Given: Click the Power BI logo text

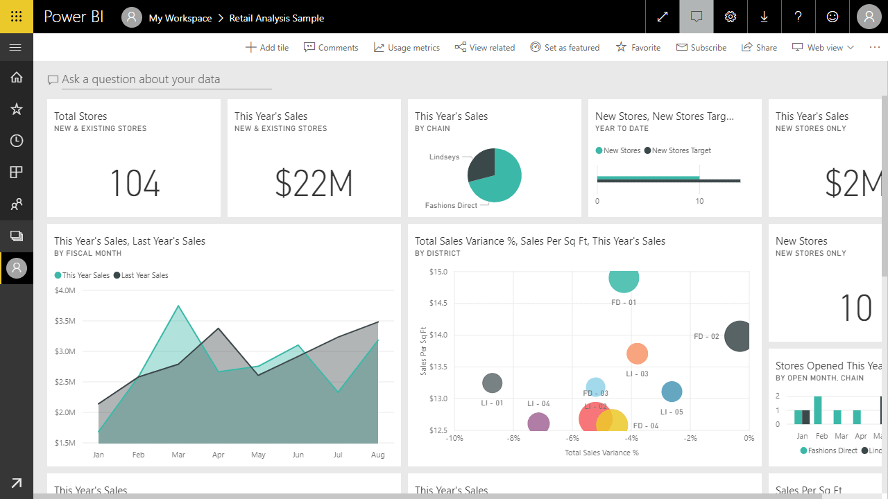Looking at the screenshot, I should tap(74, 17).
